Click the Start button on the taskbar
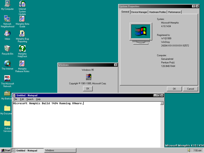 pyautogui.click(x=6, y=150)
